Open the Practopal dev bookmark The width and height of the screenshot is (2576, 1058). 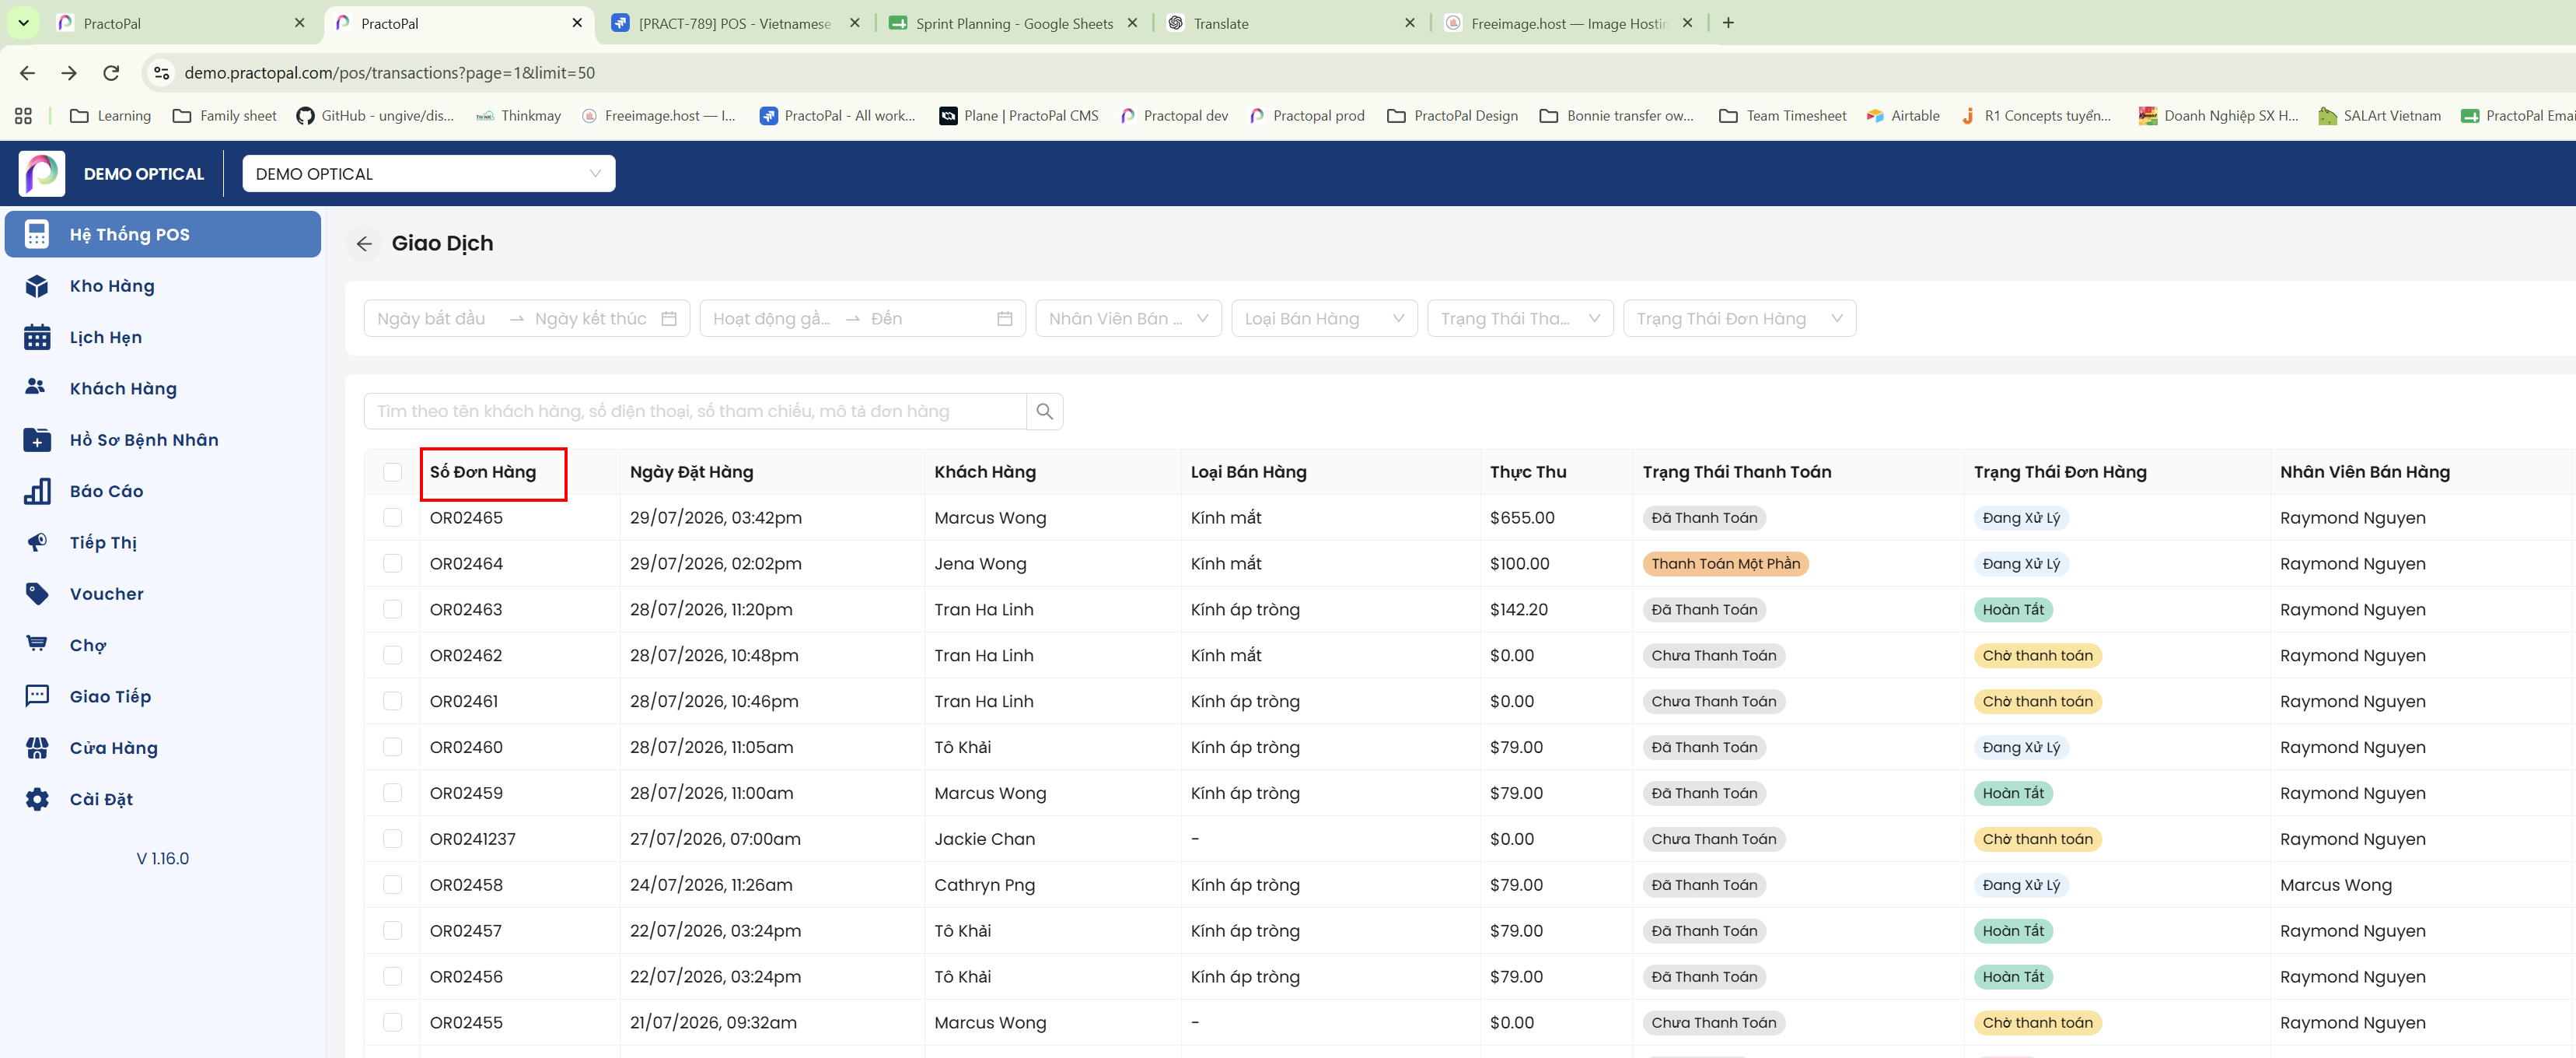[1174, 116]
